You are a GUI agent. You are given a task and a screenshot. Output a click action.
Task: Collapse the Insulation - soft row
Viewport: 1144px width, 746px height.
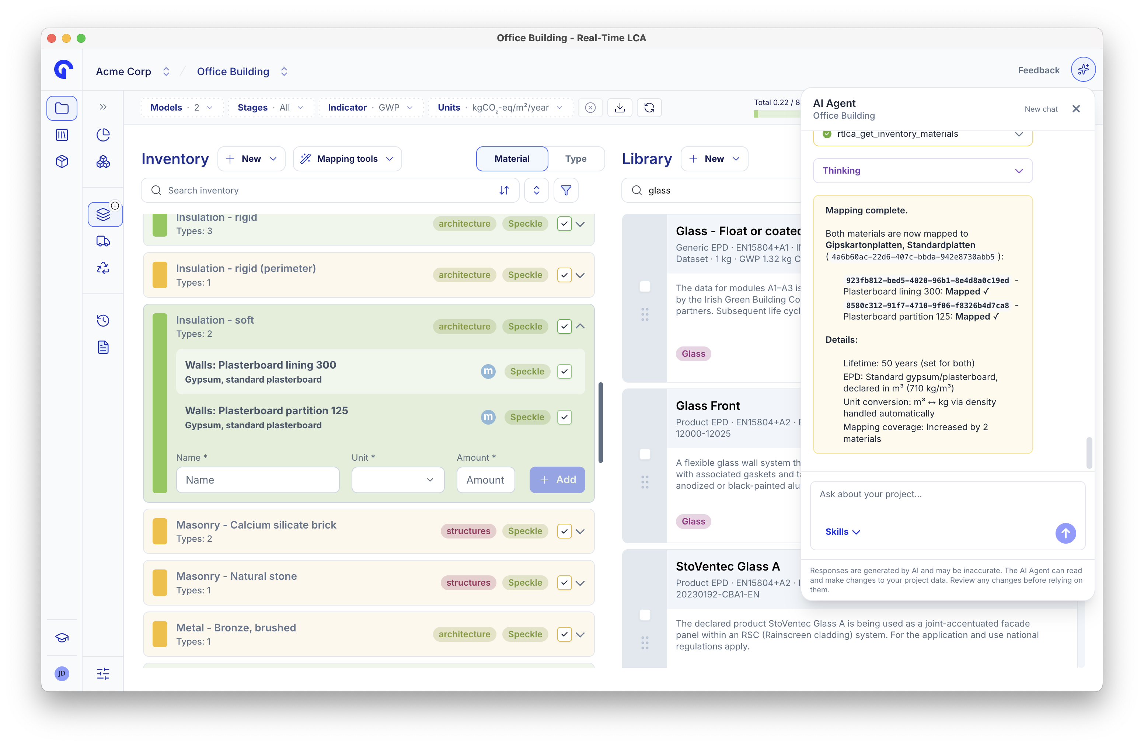point(580,327)
